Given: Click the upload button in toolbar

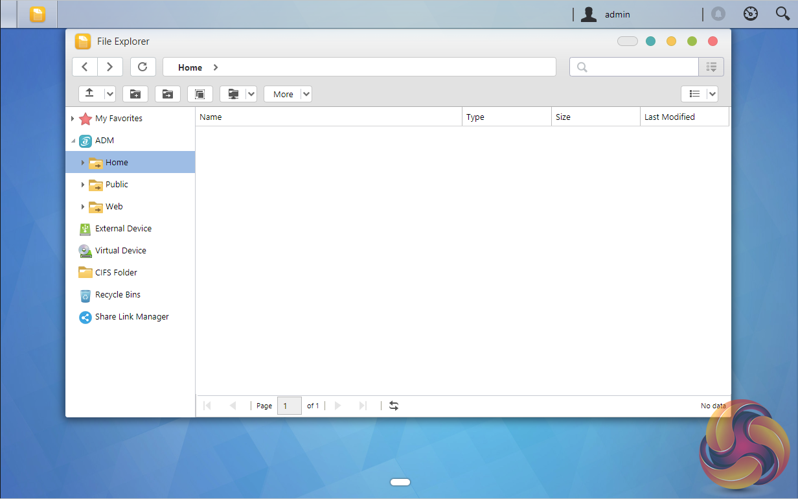Looking at the screenshot, I should tap(90, 94).
